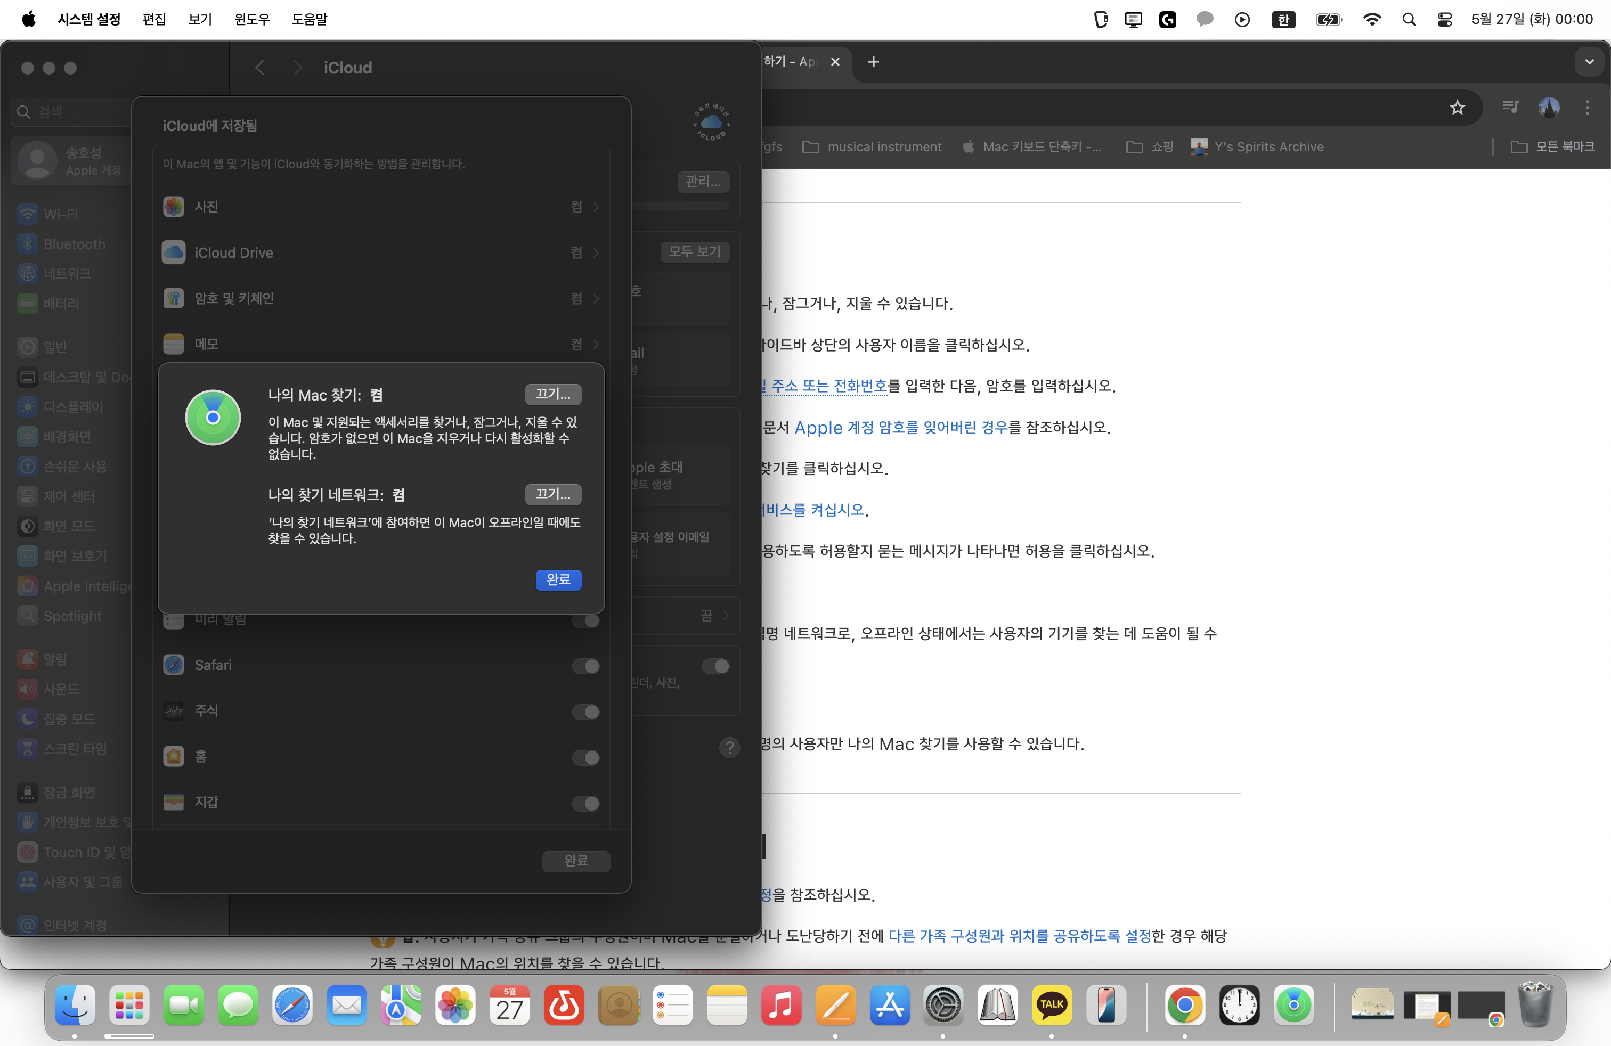Open Spotlight search in the menu bar
The height and width of the screenshot is (1046, 1611).
pos(1409,19)
